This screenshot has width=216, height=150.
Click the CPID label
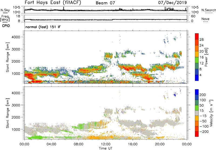coord(6,26)
